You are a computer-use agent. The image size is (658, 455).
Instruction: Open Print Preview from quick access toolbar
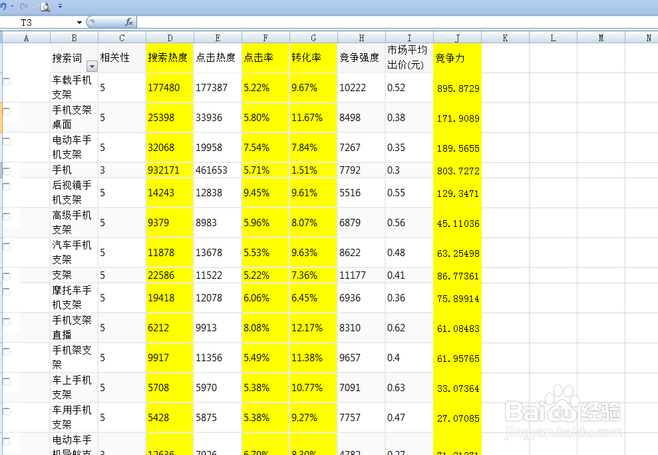45,7
